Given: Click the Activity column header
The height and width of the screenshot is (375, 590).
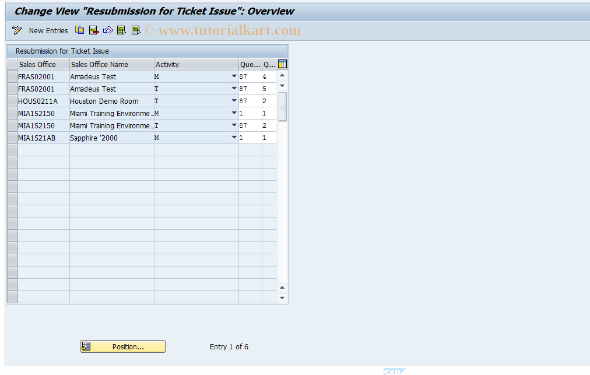Looking at the screenshot, I should [196, 64].
